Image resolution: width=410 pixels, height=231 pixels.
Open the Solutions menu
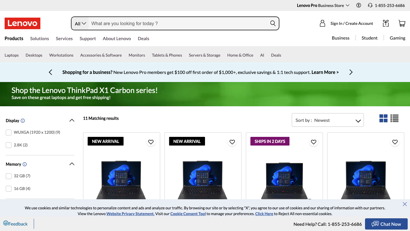point(40,38)
